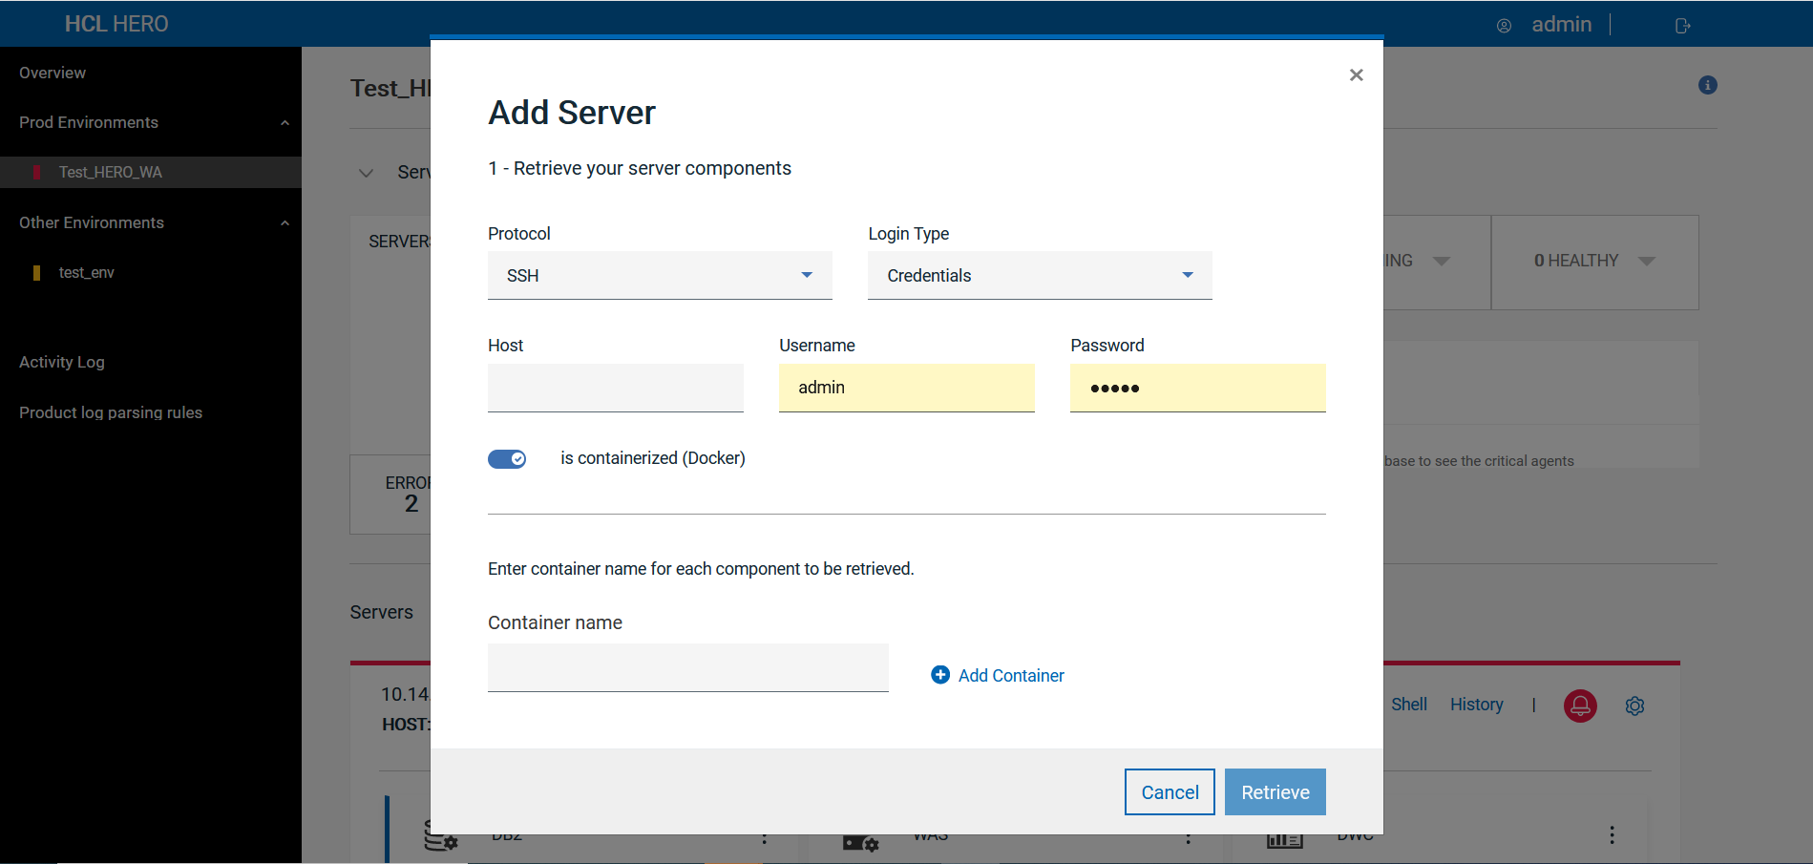Toggle the is containerized (Docker) switch
This screenshot has height=864, width=1813.
pyautogui.click(x=507, y=459)
